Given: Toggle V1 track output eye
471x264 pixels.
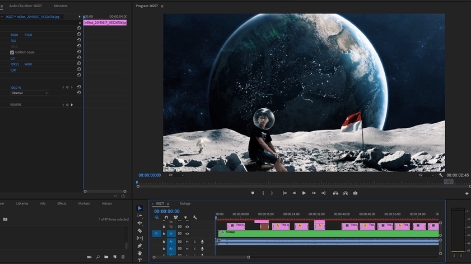Looking at the screenshot, I should pos(187,233).
